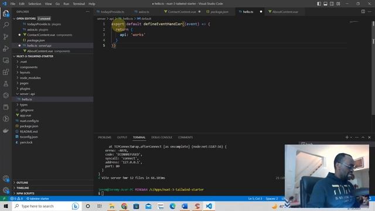This screenshot has height=211, width=375.
Task: Click Spaces: 2 indentation in status bar
Action: point(272,199)
